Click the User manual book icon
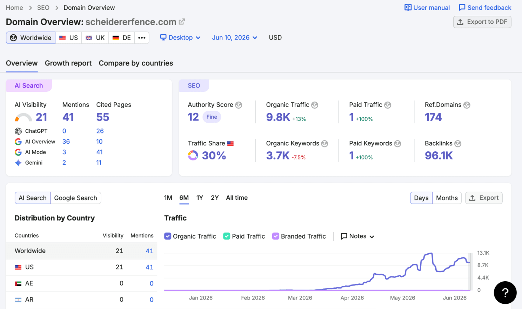Screen dimensions: 522x309 408,8
